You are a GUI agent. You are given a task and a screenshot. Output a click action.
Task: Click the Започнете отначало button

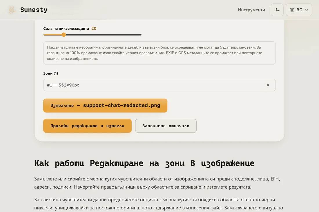[x=166, y=126]
